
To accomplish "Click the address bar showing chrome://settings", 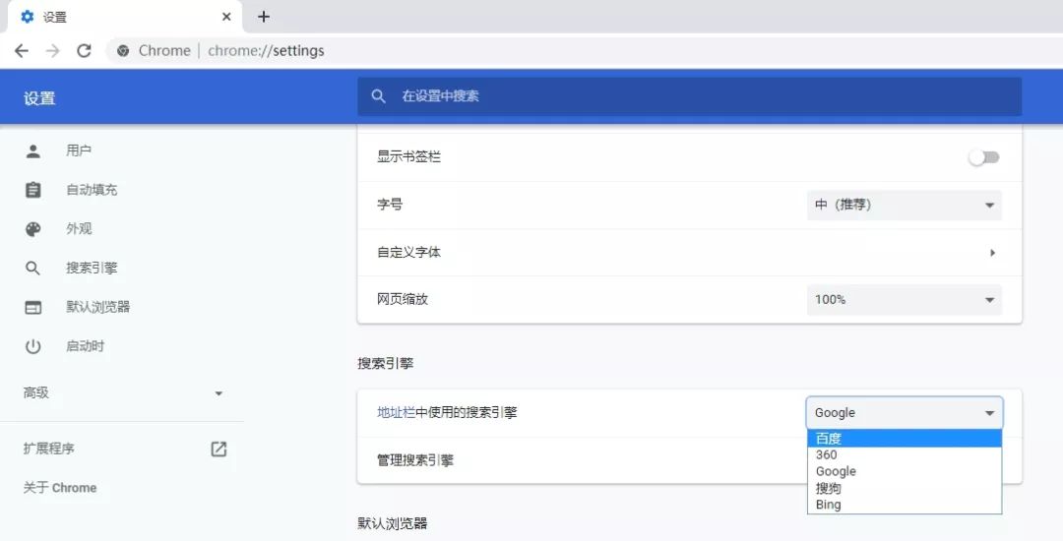I will click(x=583, y=51).
